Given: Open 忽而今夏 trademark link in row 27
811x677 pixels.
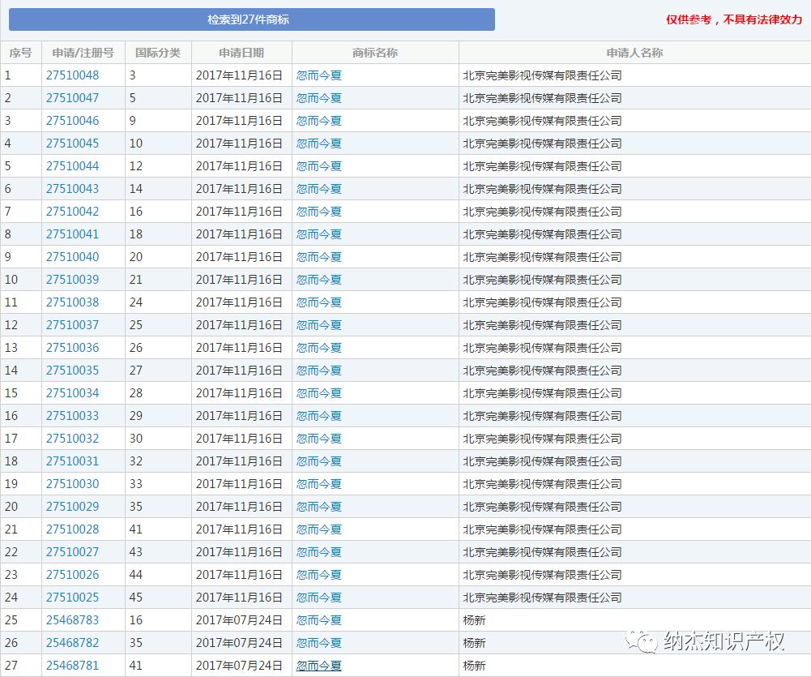Looking at the screenshot, I should click(318, 666).
